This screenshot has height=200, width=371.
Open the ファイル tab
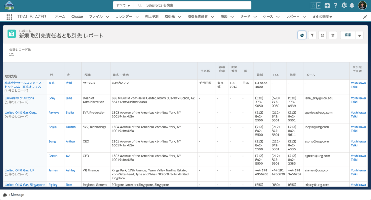[96, 17]
